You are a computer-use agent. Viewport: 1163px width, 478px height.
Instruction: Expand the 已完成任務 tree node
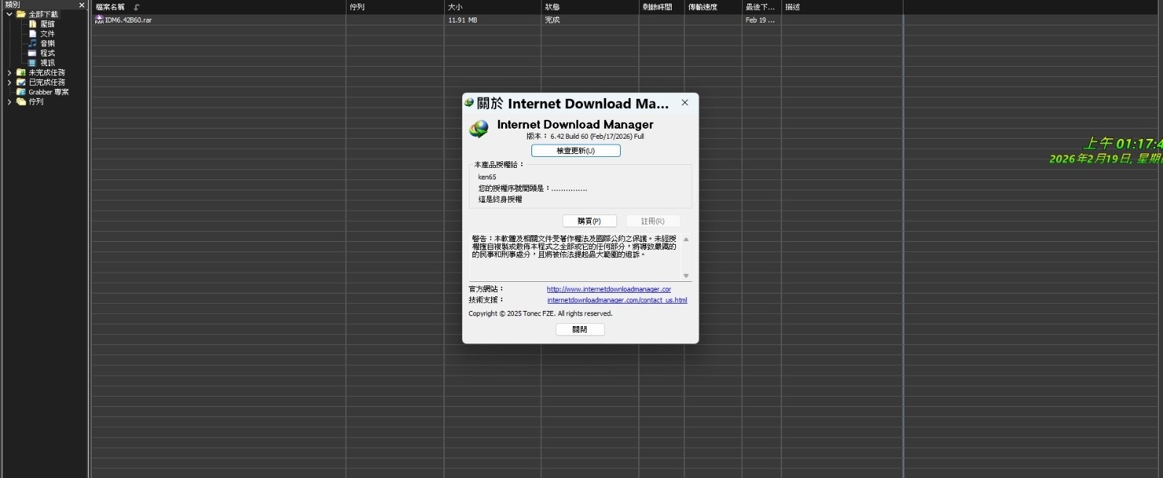pos(9,83)
